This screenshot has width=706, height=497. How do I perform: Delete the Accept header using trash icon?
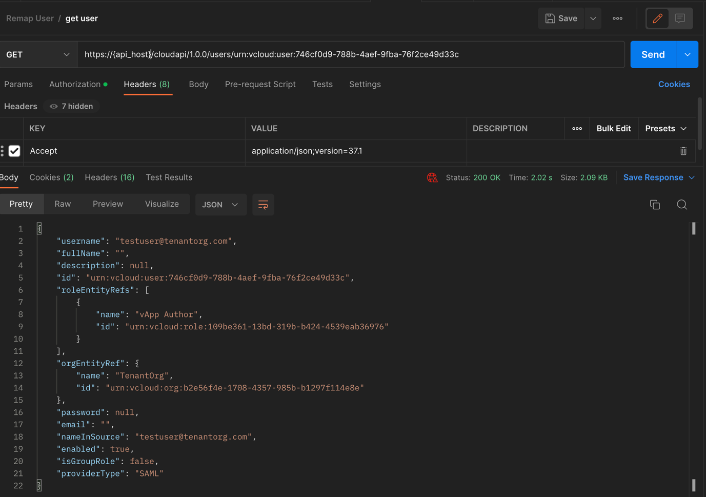pos(683,151)
